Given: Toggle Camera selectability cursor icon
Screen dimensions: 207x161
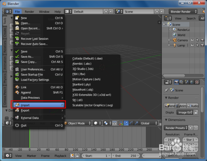Looking at the screenshot, I should click(197, 40).
